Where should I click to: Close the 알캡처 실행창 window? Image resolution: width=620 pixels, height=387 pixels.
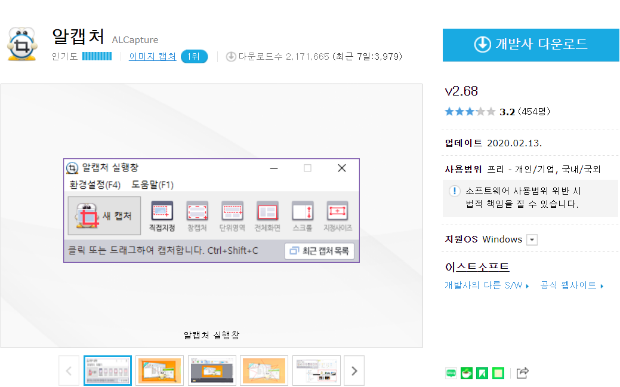coord(342,168)
